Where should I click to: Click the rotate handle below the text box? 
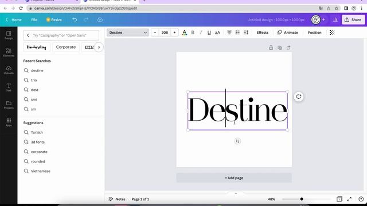[237, 141]
